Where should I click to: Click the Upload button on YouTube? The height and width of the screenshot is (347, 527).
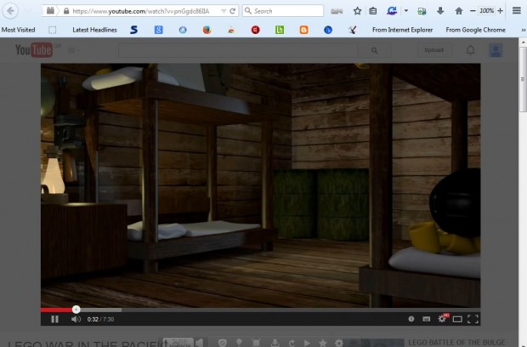coord(434,50)
